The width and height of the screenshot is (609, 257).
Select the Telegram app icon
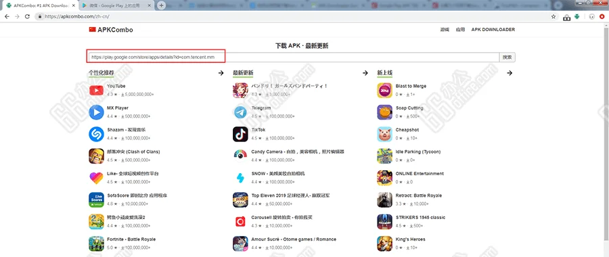click(x=240, y=112)
